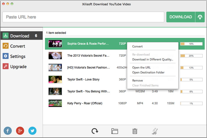Choose Open the URL in context menu

(x=141, y=68)
